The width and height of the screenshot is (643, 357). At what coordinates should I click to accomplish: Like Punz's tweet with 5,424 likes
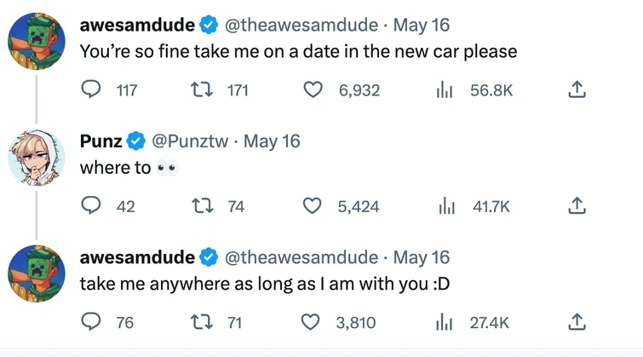coord(313,205)
